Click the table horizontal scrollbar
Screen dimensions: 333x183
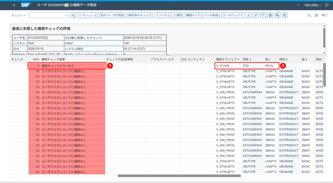(x=179, y=176)
